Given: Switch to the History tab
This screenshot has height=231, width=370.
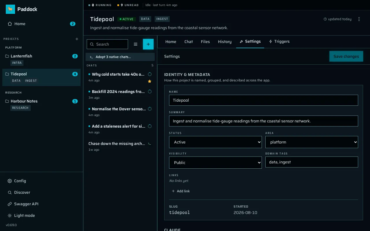Looking at the screenshot, I should pyautogui.click(x=225, y=42).
